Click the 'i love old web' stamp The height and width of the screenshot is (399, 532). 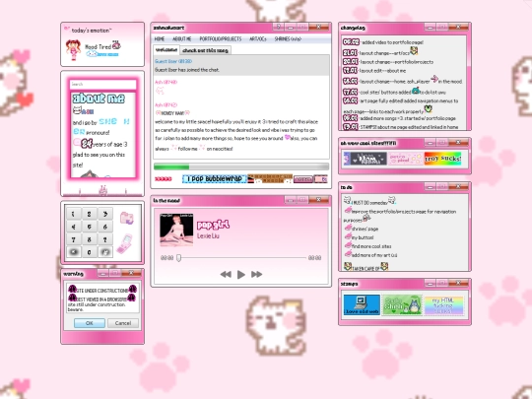tap(362, 304)
